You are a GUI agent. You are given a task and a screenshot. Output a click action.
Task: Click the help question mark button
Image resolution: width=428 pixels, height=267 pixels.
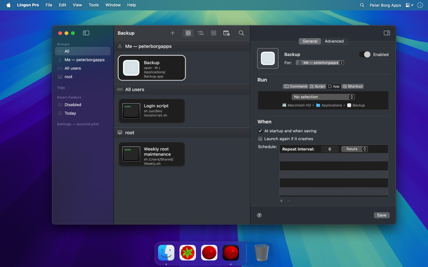pos(259,215)
